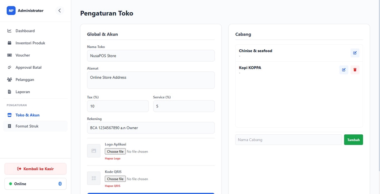Focus the Nama Cabang input field
The height and width of the screenshot is (194, 380).
pos(288,139)
